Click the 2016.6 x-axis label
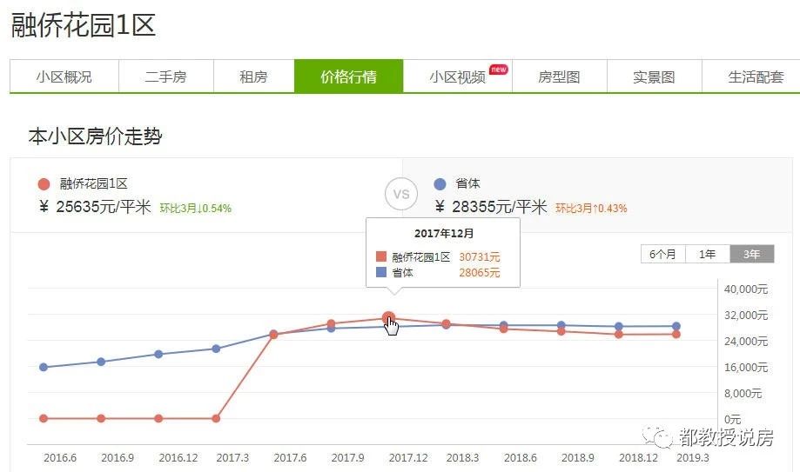This screenshot has width=800, height=472. coord(60,458)
